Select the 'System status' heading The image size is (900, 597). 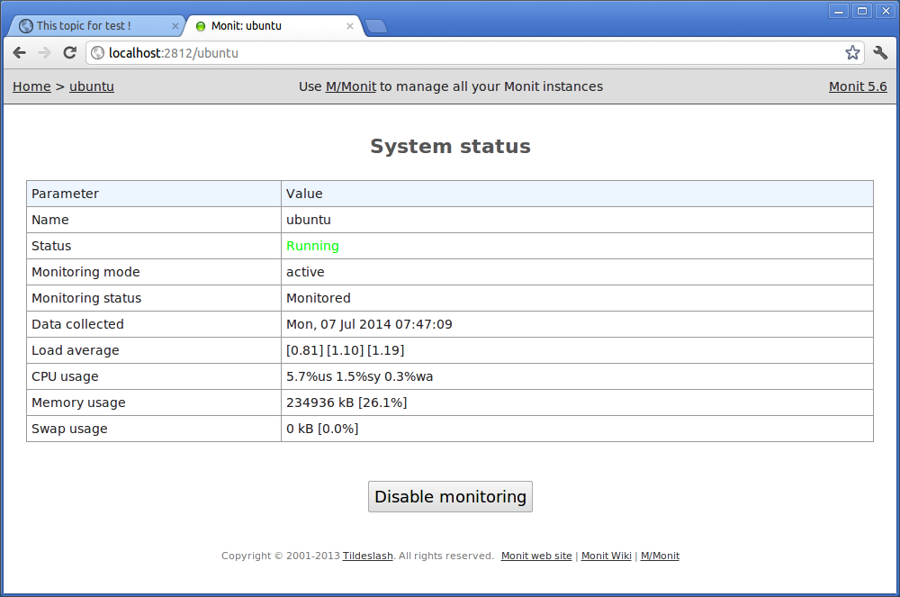[451, 147]
